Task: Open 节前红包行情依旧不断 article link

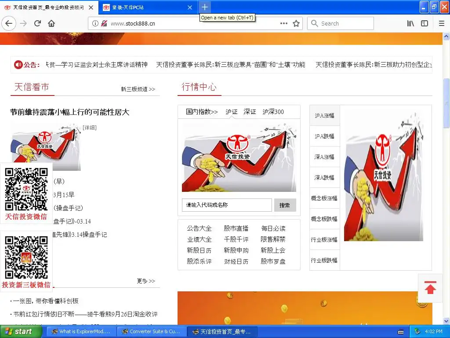Action: (86, 314)
